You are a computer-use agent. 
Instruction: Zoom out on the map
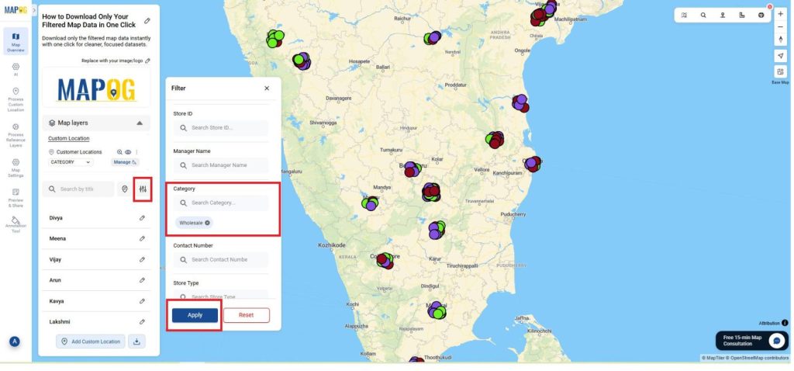(781, 27)
